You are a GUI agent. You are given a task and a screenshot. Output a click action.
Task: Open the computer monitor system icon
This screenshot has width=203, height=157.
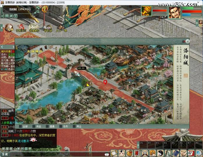pyautogui.click(x=199, y=153)
